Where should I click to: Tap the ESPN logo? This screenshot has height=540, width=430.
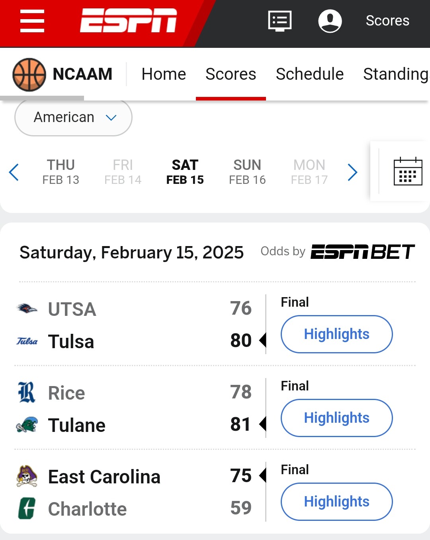tap(128, 20)
